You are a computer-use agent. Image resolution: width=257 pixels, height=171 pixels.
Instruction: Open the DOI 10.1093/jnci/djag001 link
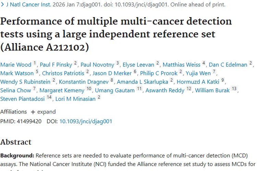86,121
